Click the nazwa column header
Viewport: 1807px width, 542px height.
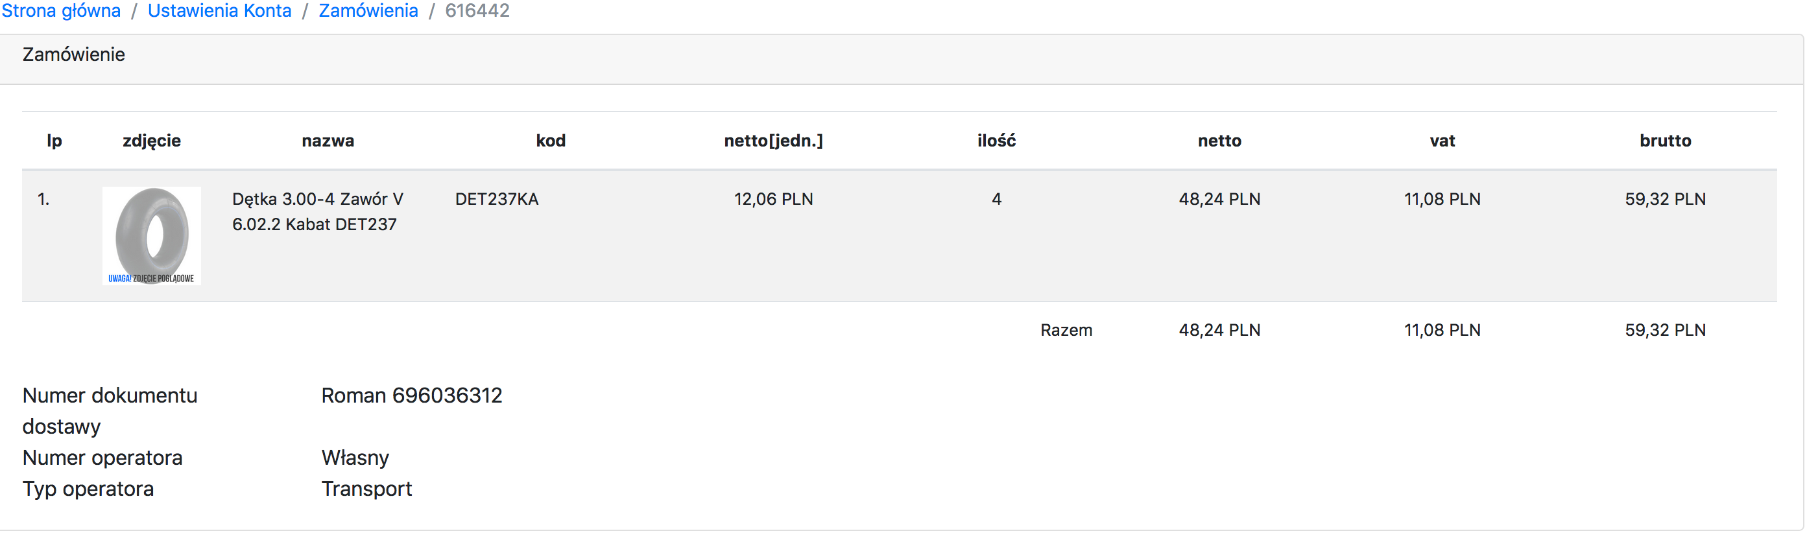pos(328,141)
